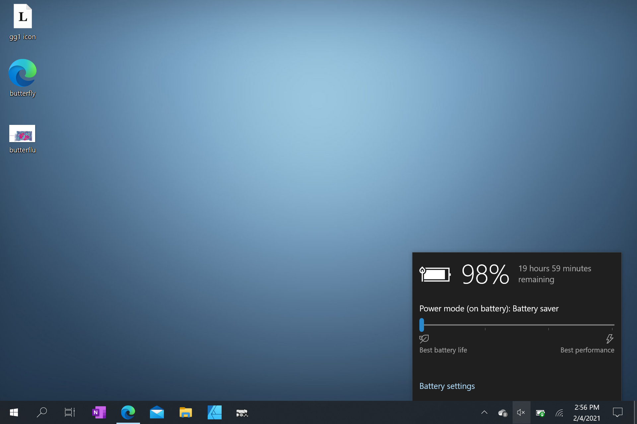
Task: Open the Windows Start menu
Action: pyautogui.click(x=14, y=412)
